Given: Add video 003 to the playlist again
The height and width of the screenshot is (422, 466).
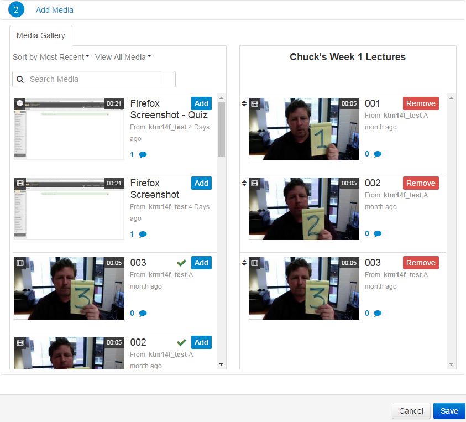Looking at the screenshot, I should (x=201, y=263).
